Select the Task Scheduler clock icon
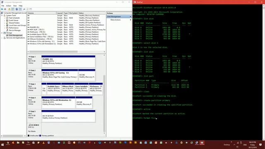Image resolution: width=265 pixels, height=149 pixels. click(x=7, y=18)
